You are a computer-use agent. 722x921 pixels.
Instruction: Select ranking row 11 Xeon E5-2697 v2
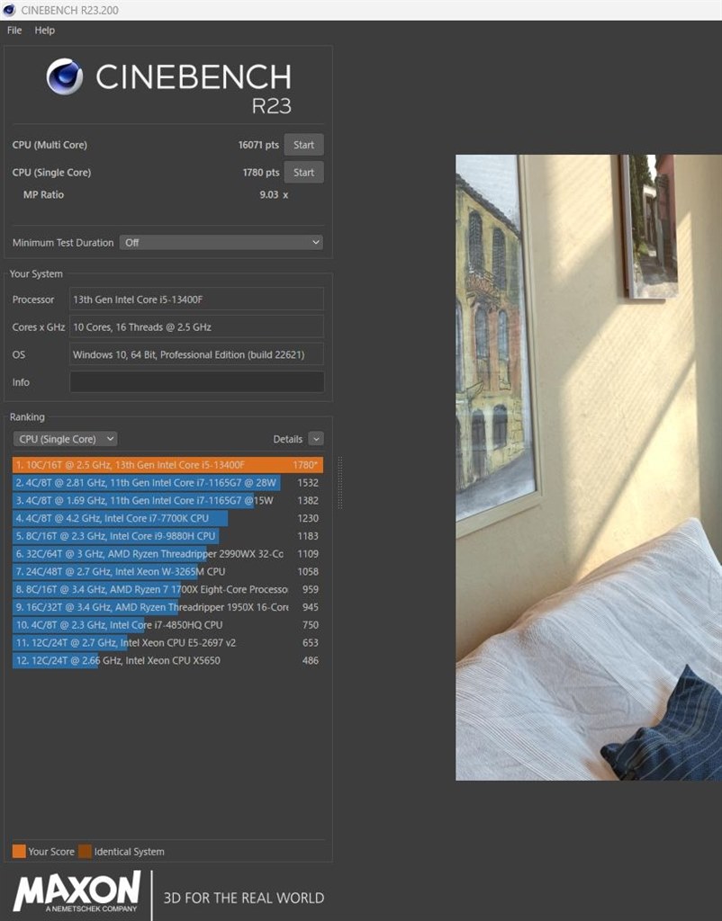coord(167,642)
